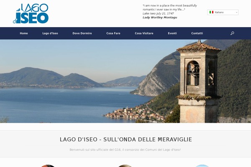Click the 'Sull'onda delle meraviglie' heading

(125, 139)
